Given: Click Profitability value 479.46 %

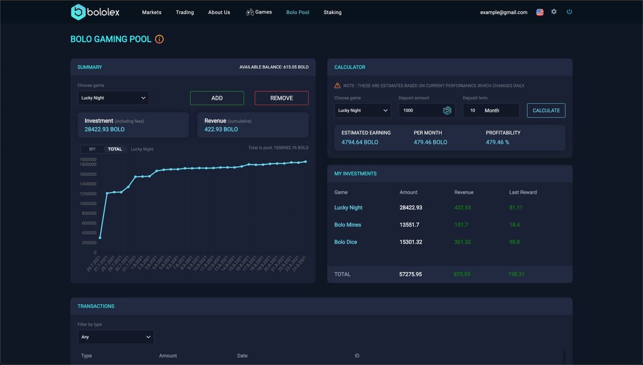Looking at the screenshot, I should 497,142.
